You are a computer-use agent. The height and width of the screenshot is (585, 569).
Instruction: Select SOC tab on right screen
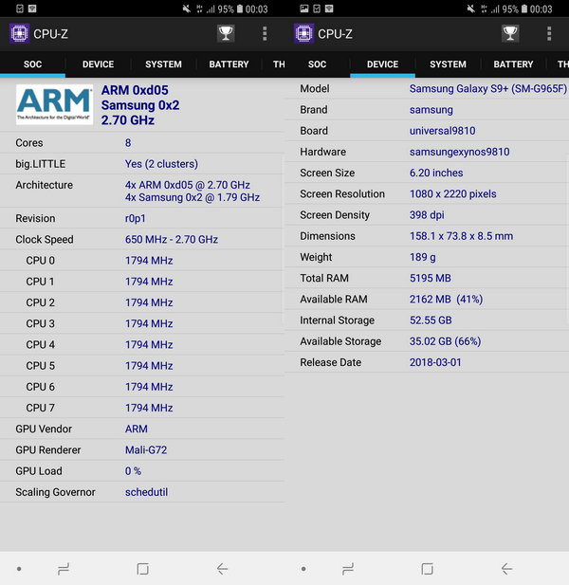[317, 64]
